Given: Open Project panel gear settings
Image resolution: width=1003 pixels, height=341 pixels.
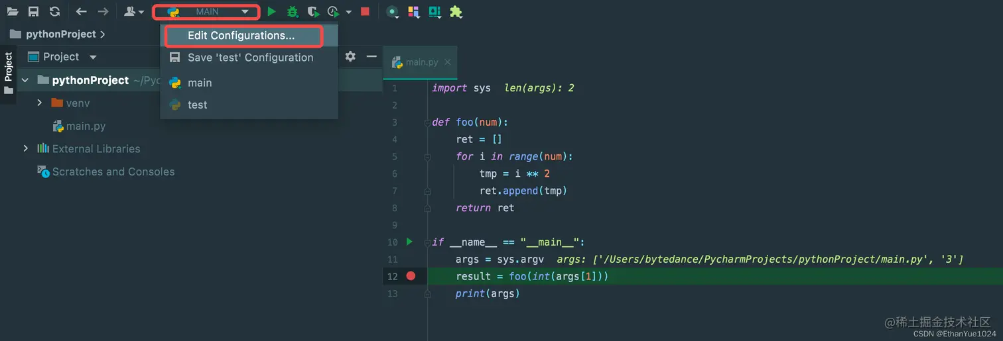Looking at the screenshot, I should point(350,57).
